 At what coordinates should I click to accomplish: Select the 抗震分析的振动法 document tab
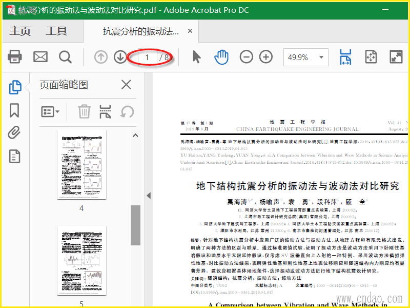coord(141,31)
